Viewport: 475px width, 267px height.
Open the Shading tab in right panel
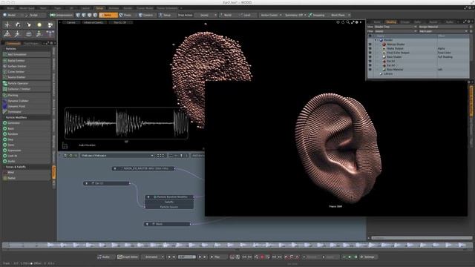[x=391, y=22]
